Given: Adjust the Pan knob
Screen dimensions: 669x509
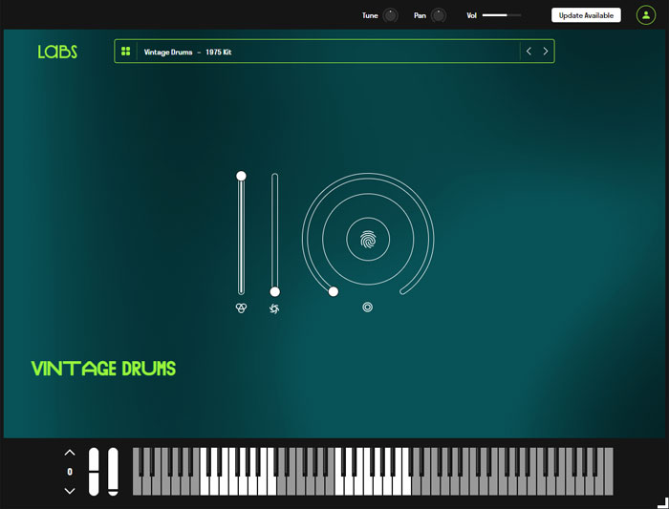Looking at the screenshot, I should click(x=439, y=15).
